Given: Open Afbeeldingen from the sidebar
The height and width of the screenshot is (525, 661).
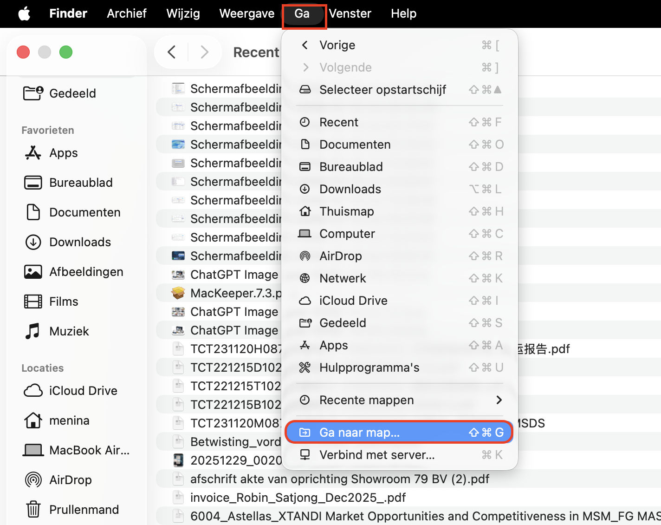Looking at the screenshot, I should [x=86, y=271].
